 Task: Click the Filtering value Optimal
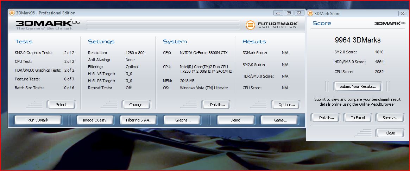pos(132,67)
